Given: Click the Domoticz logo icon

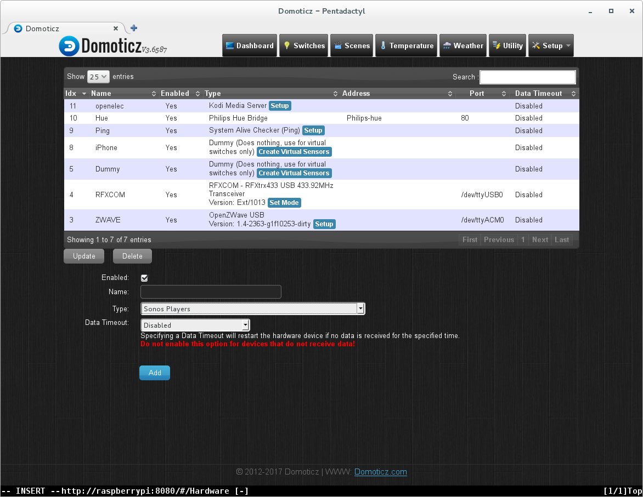Looking at the screenshot, I should tap(69, 46).
